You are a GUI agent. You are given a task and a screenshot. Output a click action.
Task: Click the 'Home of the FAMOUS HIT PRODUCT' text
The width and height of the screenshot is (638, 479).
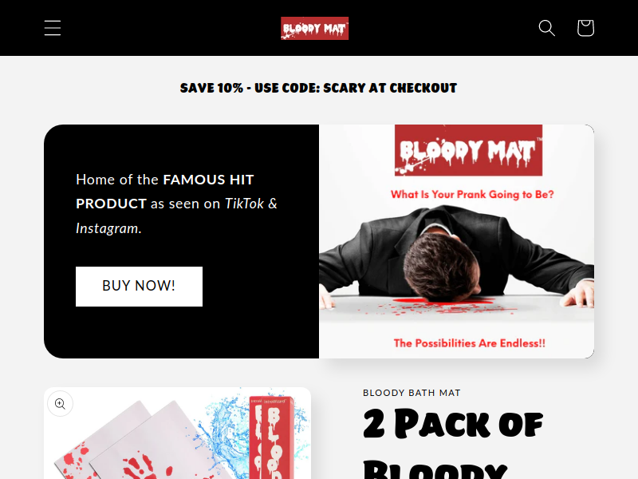point(164,192)
